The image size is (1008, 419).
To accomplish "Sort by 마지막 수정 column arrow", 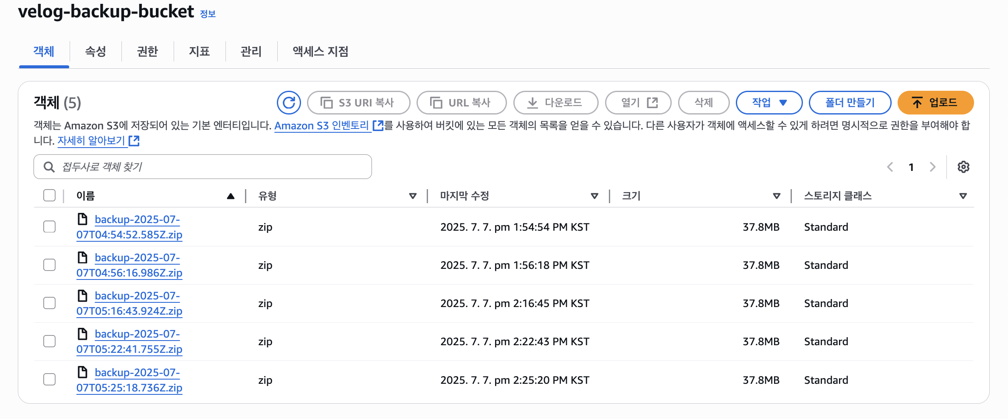I will click(x=594, y=196).
